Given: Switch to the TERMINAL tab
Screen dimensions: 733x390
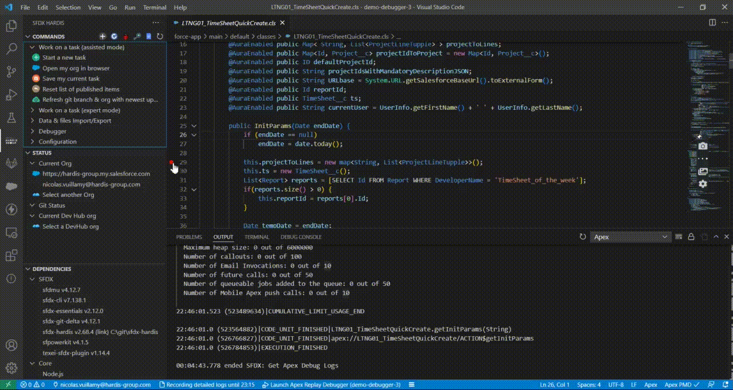Looking at the screenshot, I should 257,237.
